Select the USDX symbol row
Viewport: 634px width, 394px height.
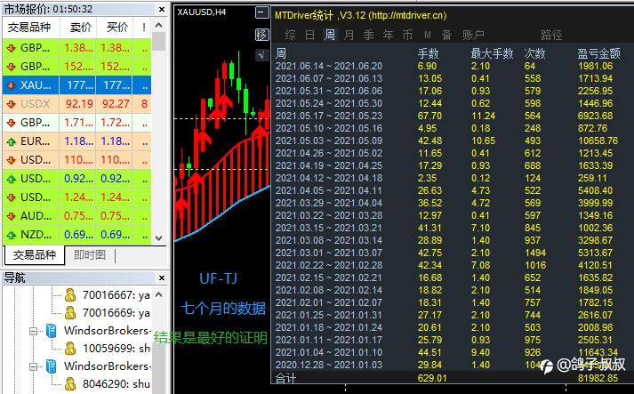tap(76, 104)
